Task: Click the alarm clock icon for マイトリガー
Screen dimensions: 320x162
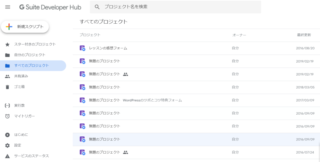Action: 7,116
